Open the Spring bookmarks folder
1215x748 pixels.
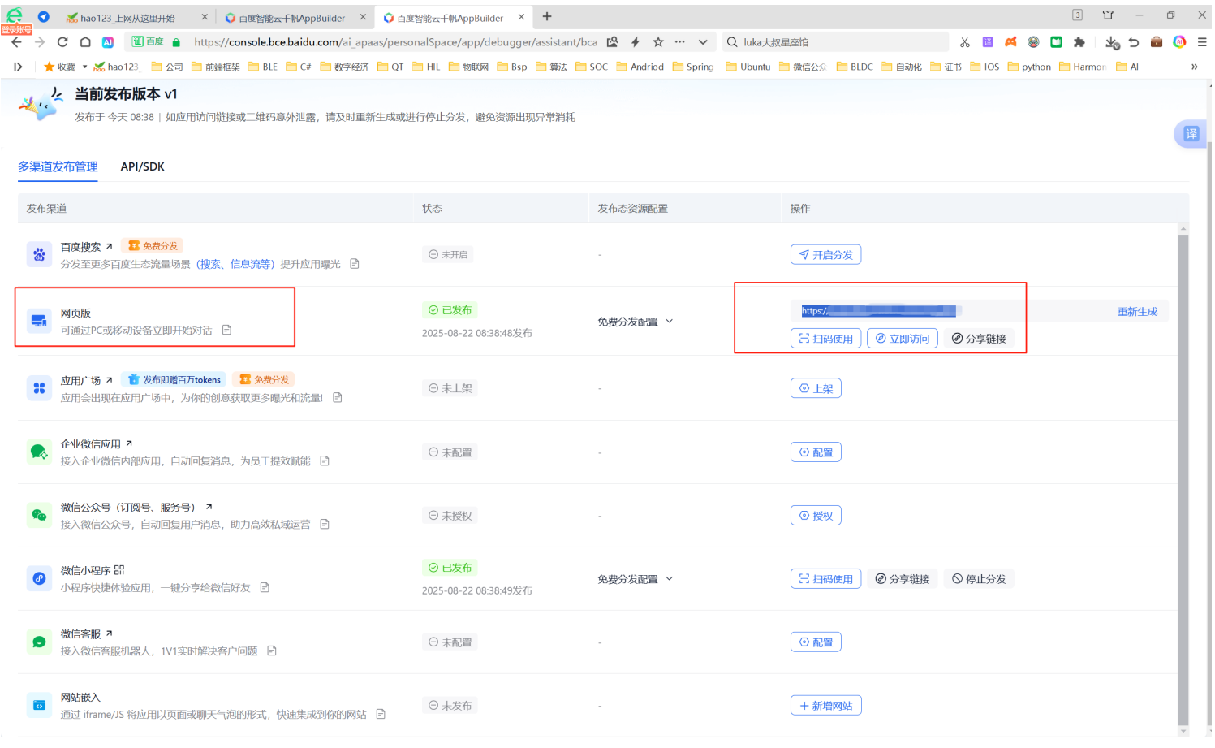pos(693,67)
